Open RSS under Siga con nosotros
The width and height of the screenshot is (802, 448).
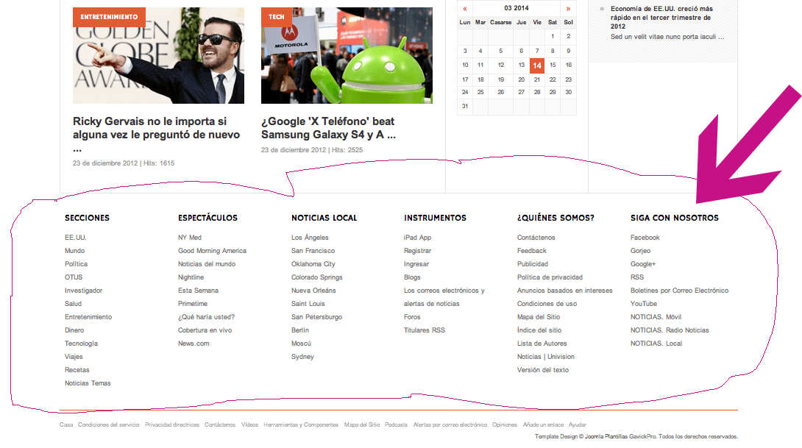(637, 277)
